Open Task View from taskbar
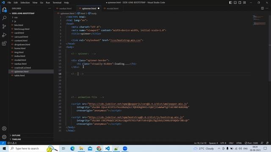The width and height of the screenshot is (271, 152). (x=64, y=148)
